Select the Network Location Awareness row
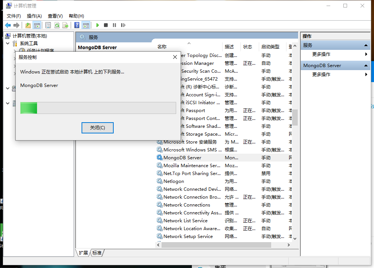This screenshot has width=374, height=268. click(224, 228)
